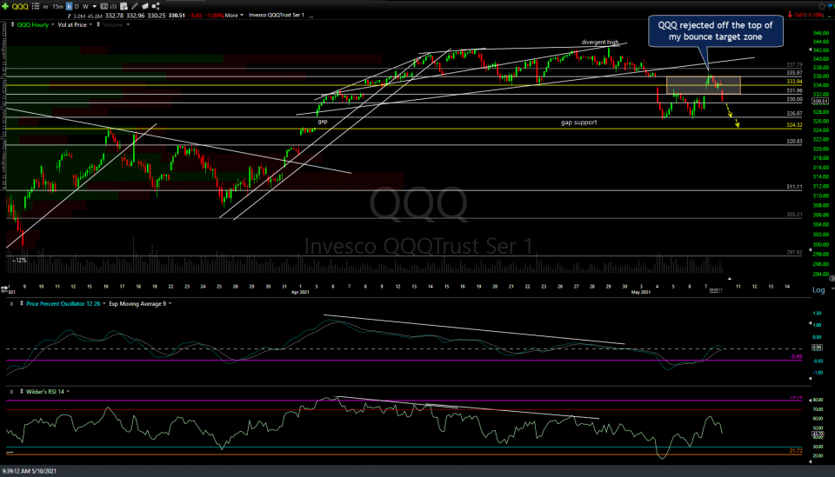Move the Price Percent Oscillator panel arrows

click(21, 303)
